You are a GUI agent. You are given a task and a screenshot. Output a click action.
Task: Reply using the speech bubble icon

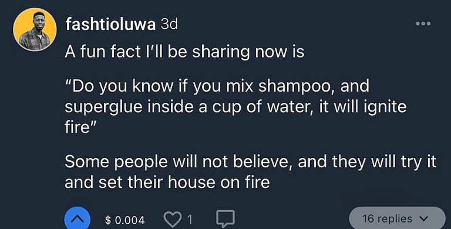[225, 219]
